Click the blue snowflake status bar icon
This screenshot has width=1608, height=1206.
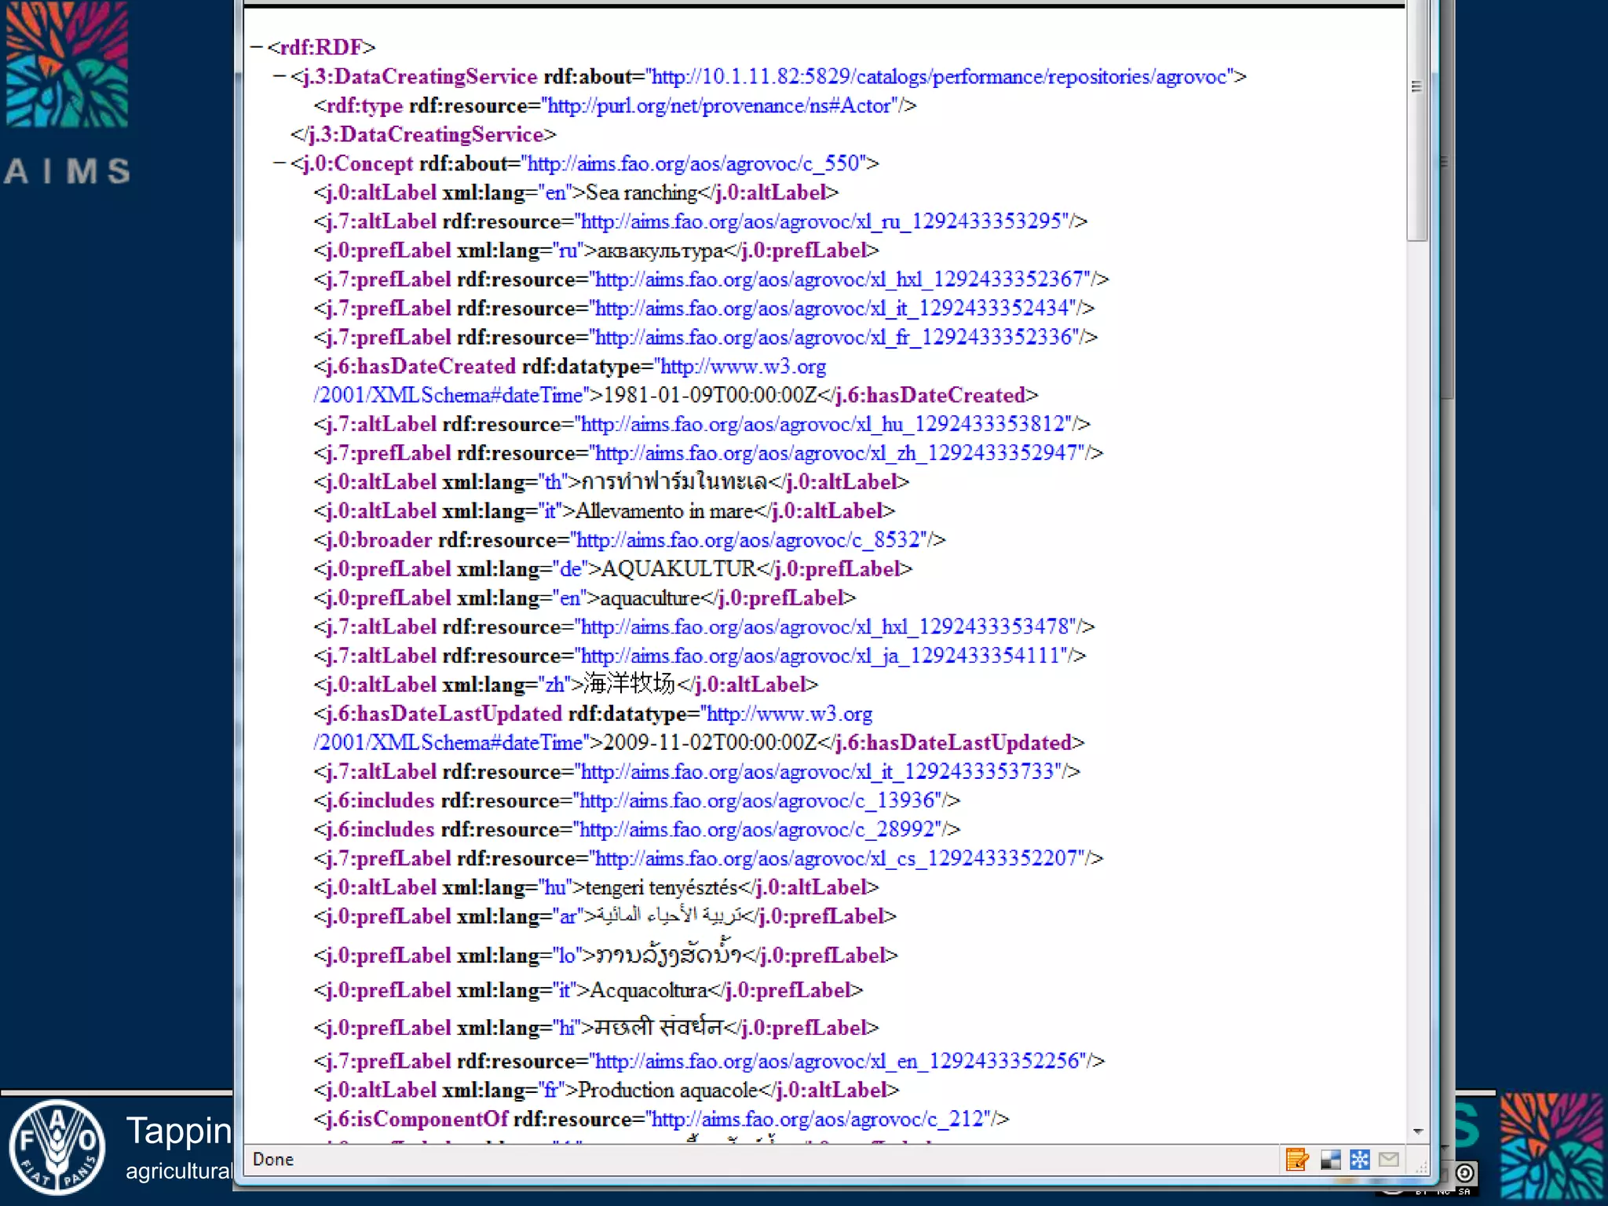1360,1160
